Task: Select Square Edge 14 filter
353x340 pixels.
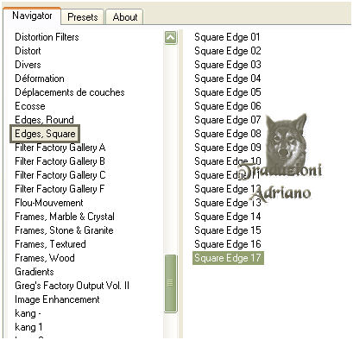Action: [x=228, y=217]
